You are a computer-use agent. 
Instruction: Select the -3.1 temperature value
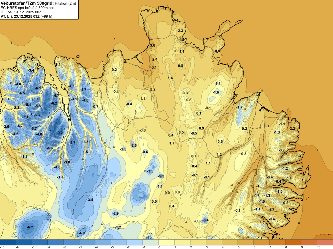74,99
